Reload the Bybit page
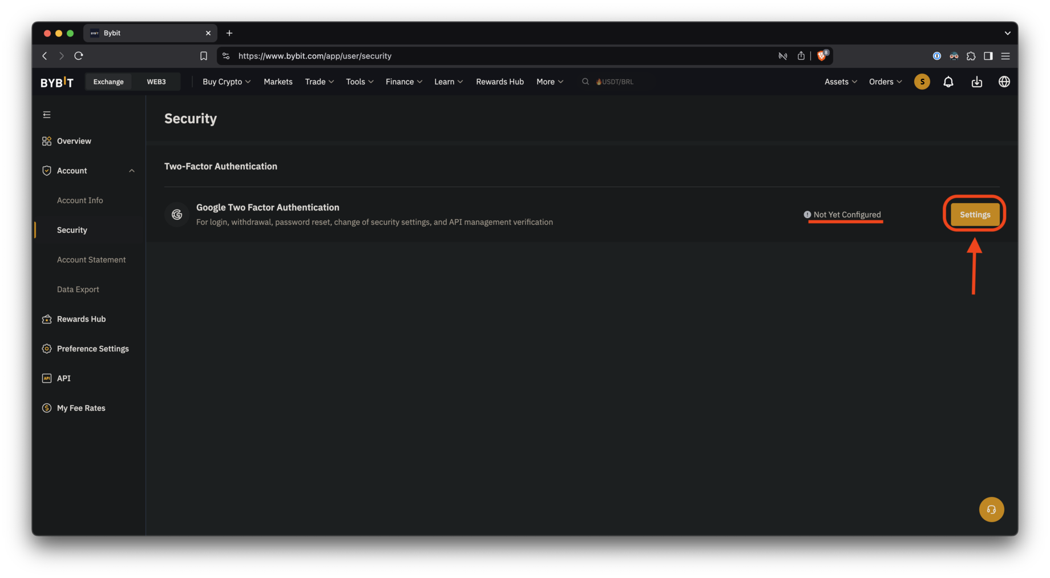The image size is (1050, 578). pos(79,56)
